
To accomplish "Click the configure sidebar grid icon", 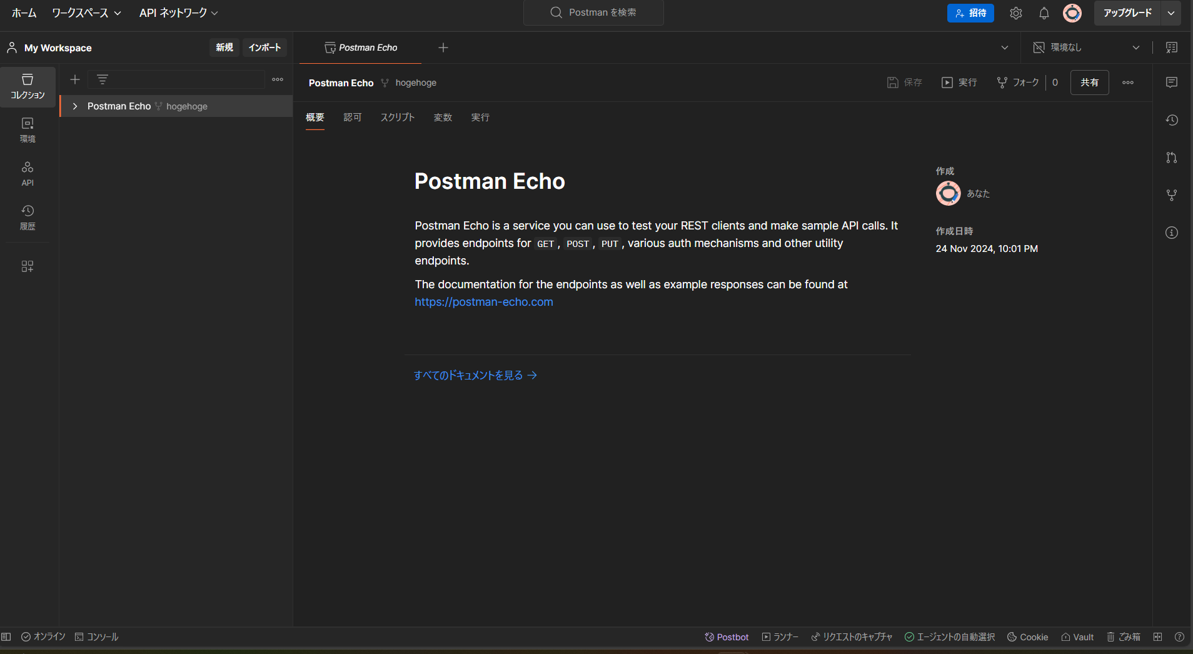I will coord(28,266).
